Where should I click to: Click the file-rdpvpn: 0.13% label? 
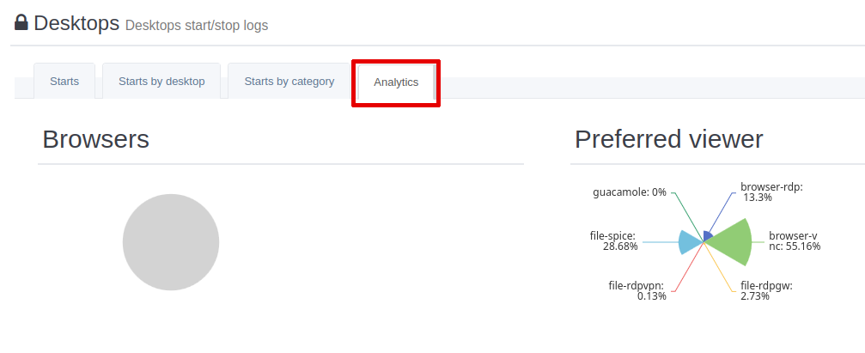click(637, 290)
